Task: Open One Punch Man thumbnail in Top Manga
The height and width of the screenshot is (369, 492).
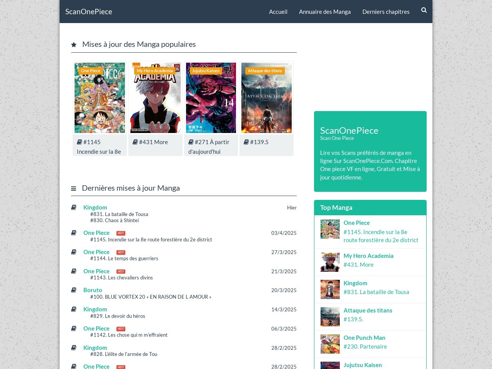Action: click(x=330, y=344)
